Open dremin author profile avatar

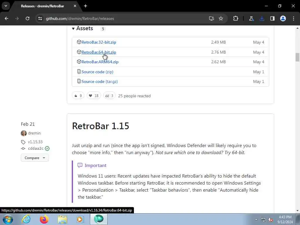(24, 133)
